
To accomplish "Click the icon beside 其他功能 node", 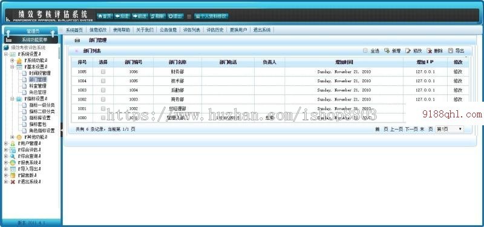I will pyautogui.click(x=19, y=137).
